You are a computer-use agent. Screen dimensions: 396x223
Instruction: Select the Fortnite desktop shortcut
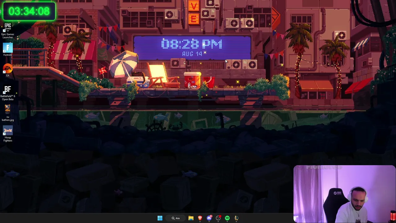tap(8, 50)
